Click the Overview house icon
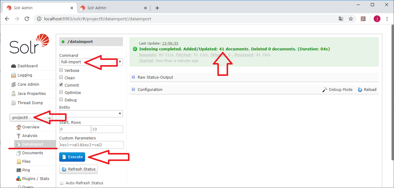The height and width of the screenshot is (188, 394). (19, 127)
